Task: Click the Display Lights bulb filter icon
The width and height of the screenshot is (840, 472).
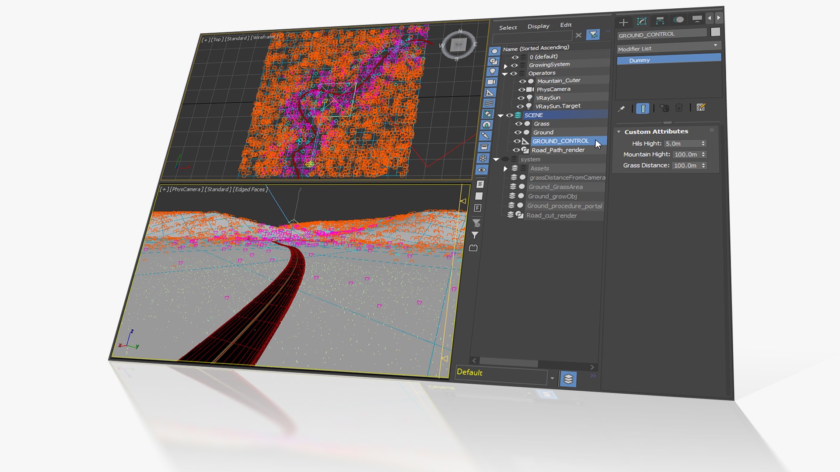Action: pos(493,72)
